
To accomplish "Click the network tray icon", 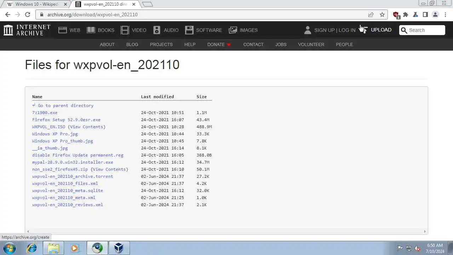I will tap(409, 248).
